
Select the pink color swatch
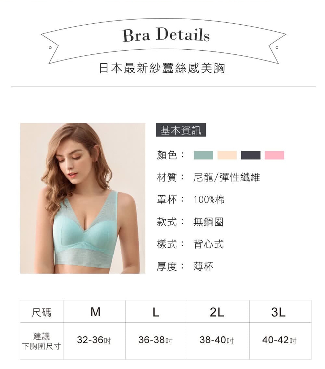pyautogui.click(x=274, y=155)
